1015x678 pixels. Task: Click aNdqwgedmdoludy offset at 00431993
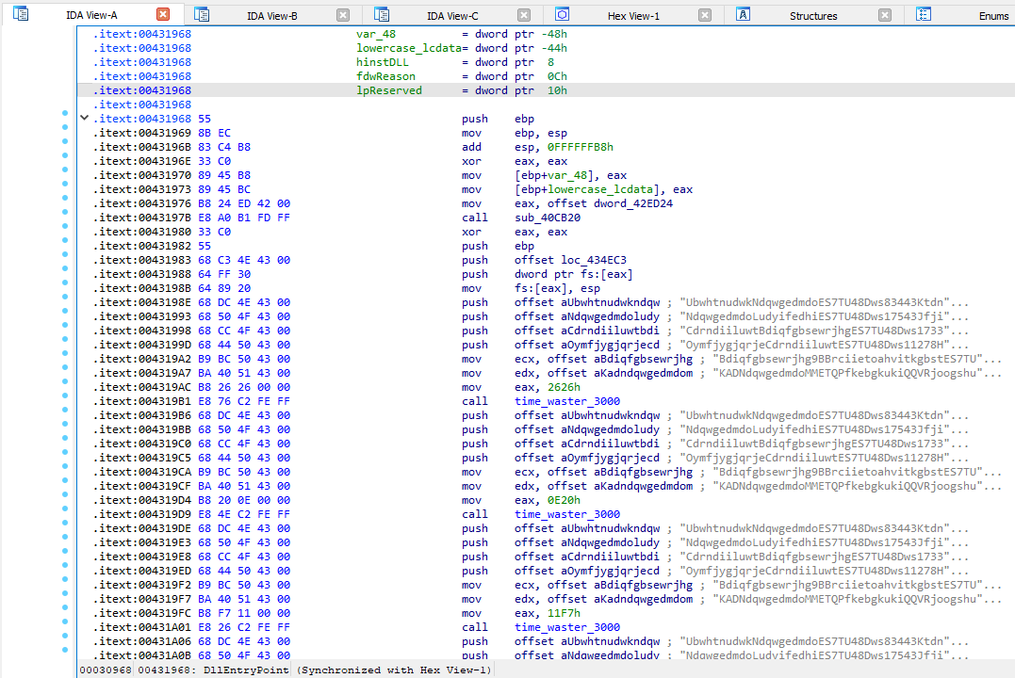coord(610,316)
